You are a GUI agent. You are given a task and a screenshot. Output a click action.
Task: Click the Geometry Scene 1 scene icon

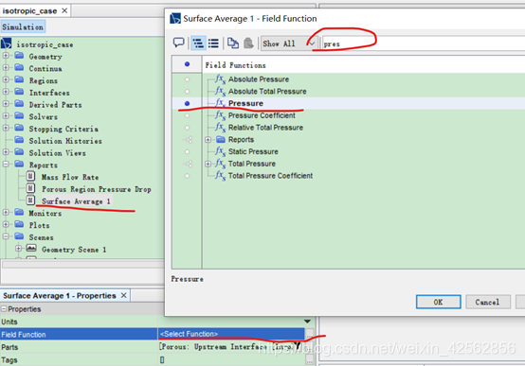31,249
